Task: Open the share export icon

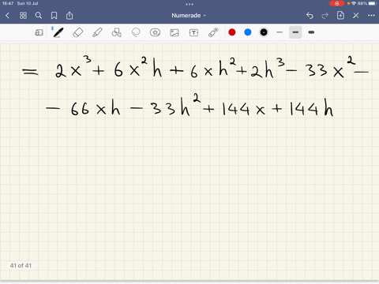Action: (x=69, y=16)
